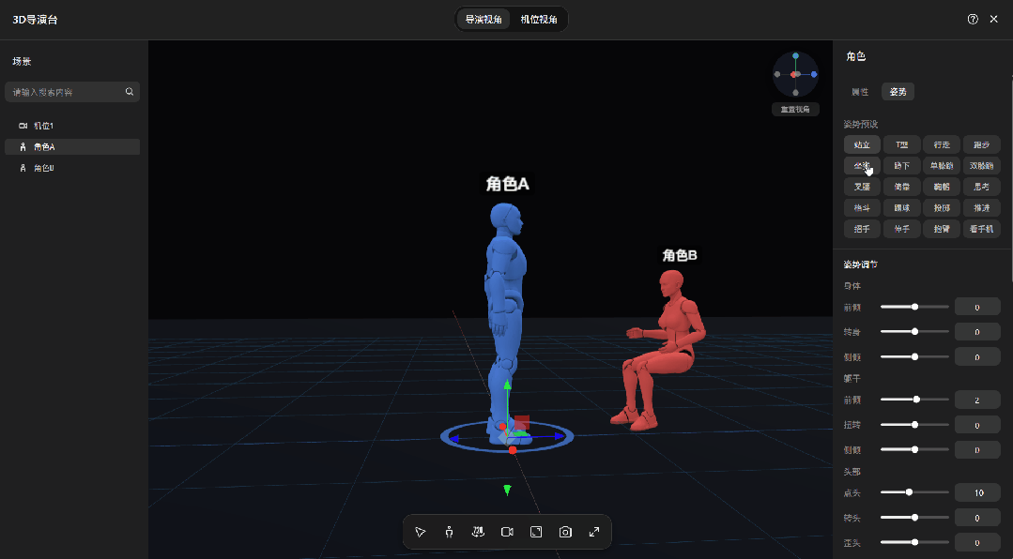Screen dimensions: 1013x559
Task: Apply the T型 pose preset
Action: pos(902,144)
